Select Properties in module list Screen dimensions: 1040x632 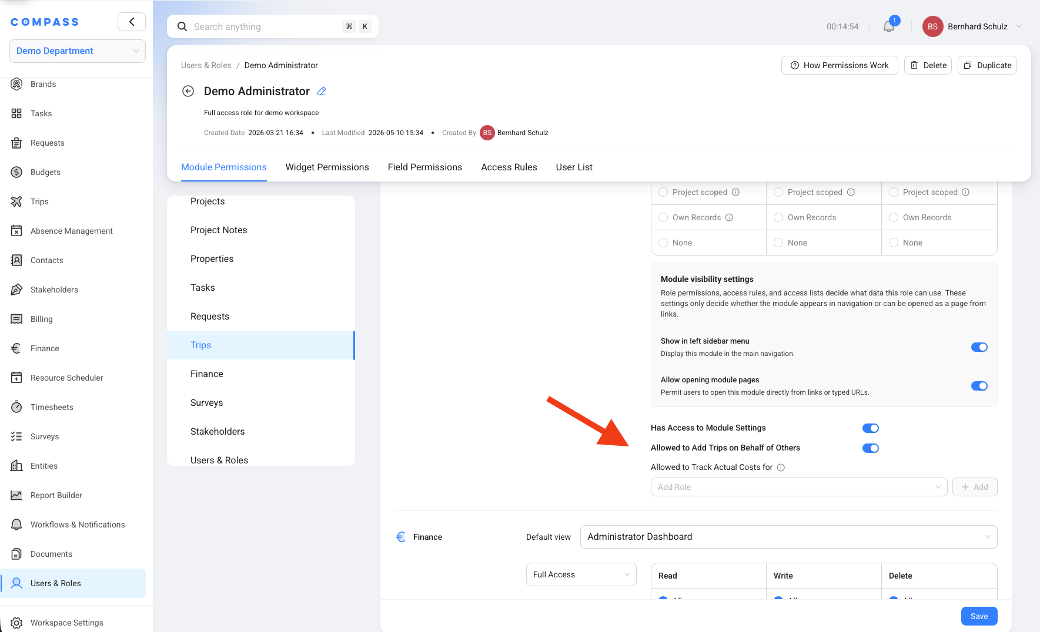[261, 259]
